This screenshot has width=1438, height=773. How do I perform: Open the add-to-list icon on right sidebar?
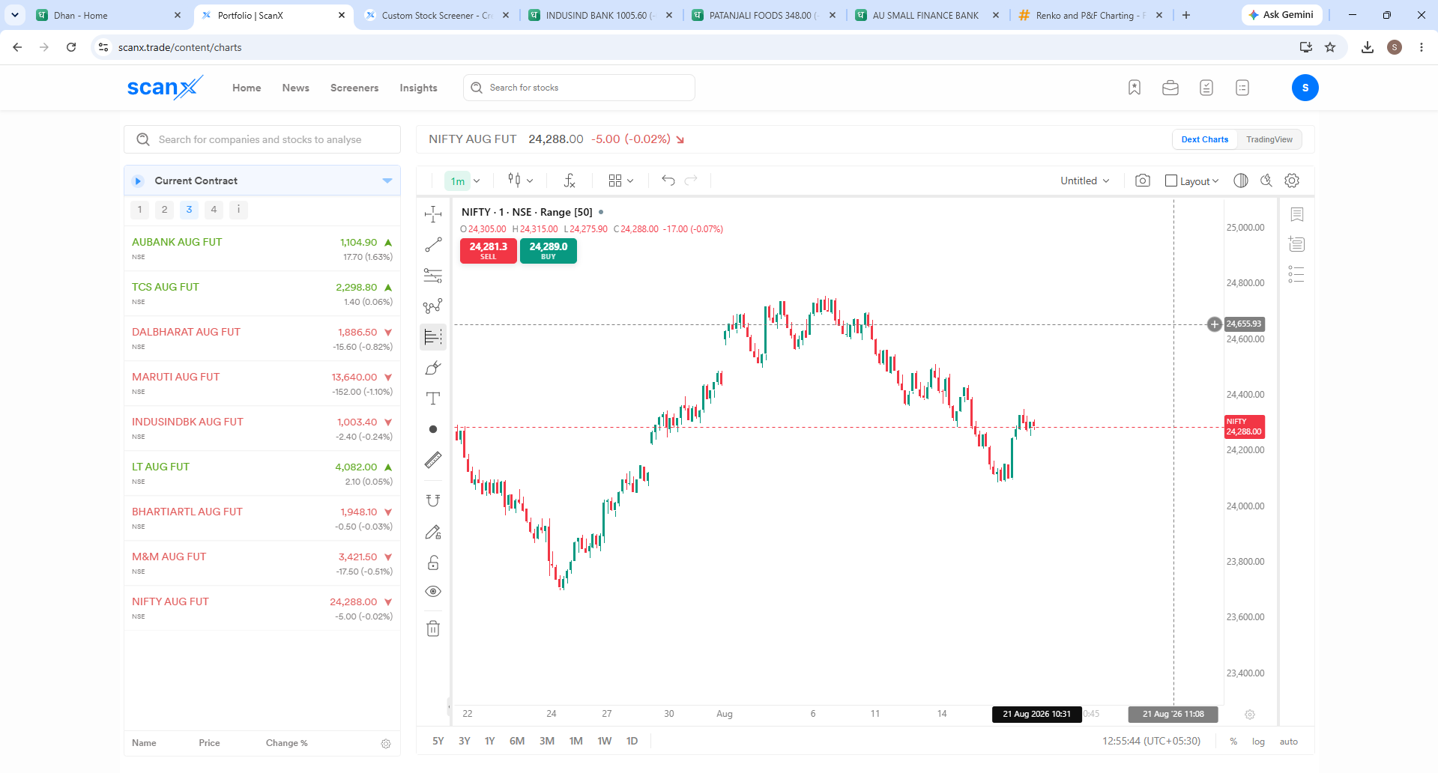pos(1297,244)
